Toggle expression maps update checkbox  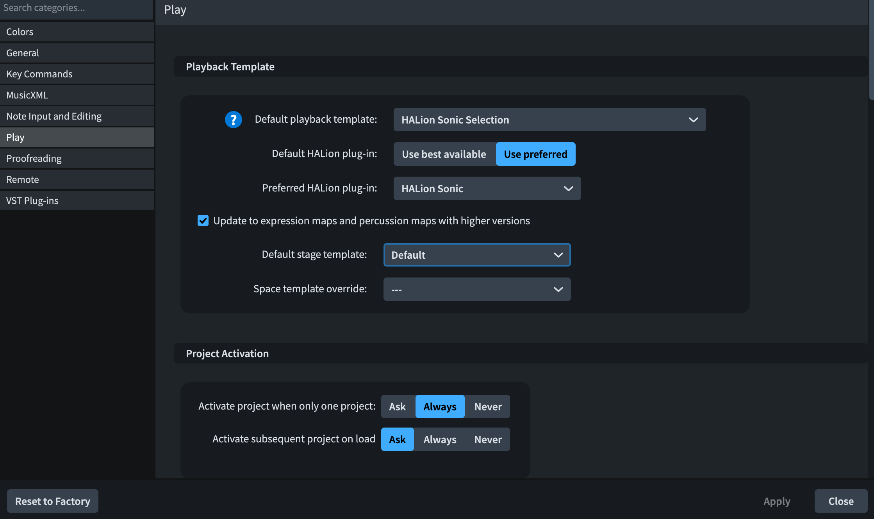coord(203,221)
